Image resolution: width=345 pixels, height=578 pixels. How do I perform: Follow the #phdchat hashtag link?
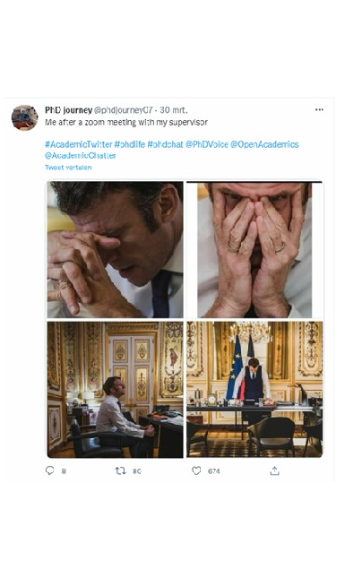point(165,144)
